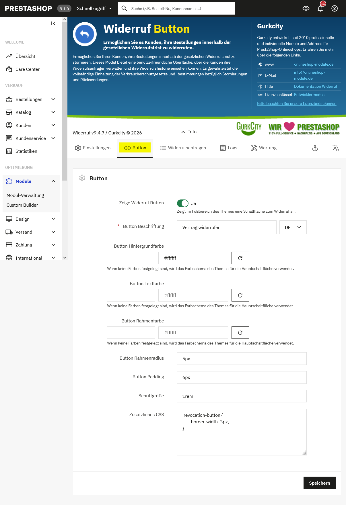Click the Übersicht trend icon

[9, 56]
